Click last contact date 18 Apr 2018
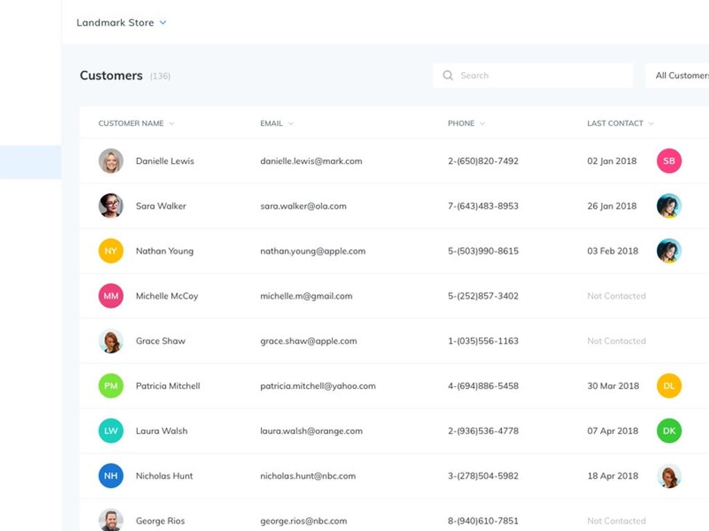 [x=613, y=476]
